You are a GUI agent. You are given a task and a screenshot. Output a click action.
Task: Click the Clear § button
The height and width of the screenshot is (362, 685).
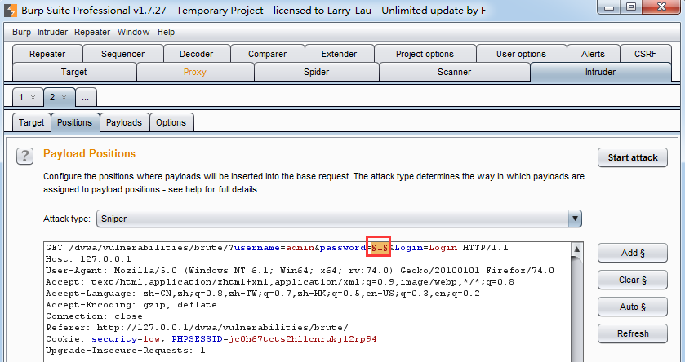point(633,280)
